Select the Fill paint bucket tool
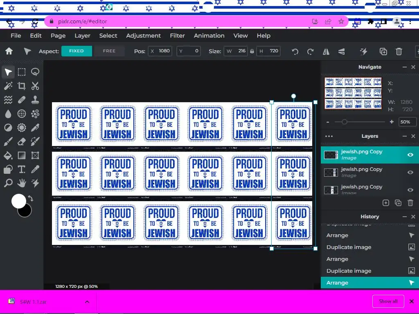This screenshot has width=419, height=314. click(8, 155)
